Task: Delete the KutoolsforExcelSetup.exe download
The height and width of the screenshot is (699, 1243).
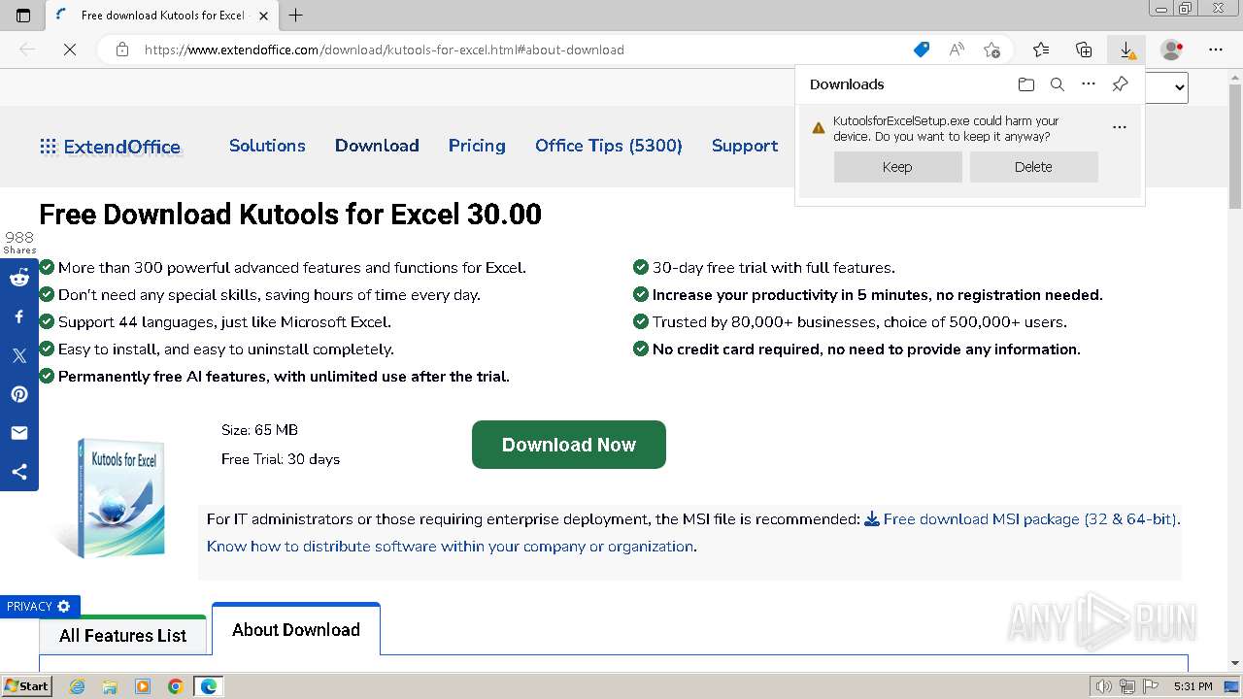Action: [1033, 167]
